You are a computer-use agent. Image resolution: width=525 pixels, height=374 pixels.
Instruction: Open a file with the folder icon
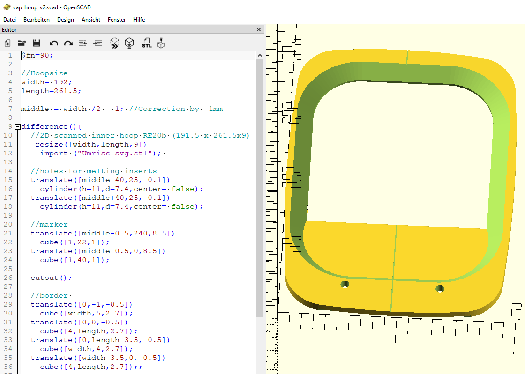tap(22, 43)
